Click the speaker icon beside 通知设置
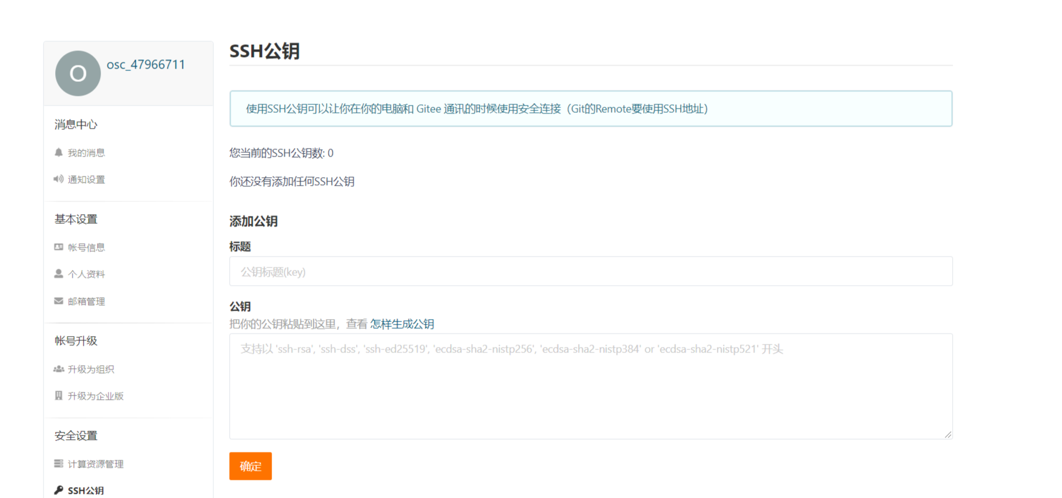Image resolution: width=1062 pixels, height=498 pixels. point(58,179)
